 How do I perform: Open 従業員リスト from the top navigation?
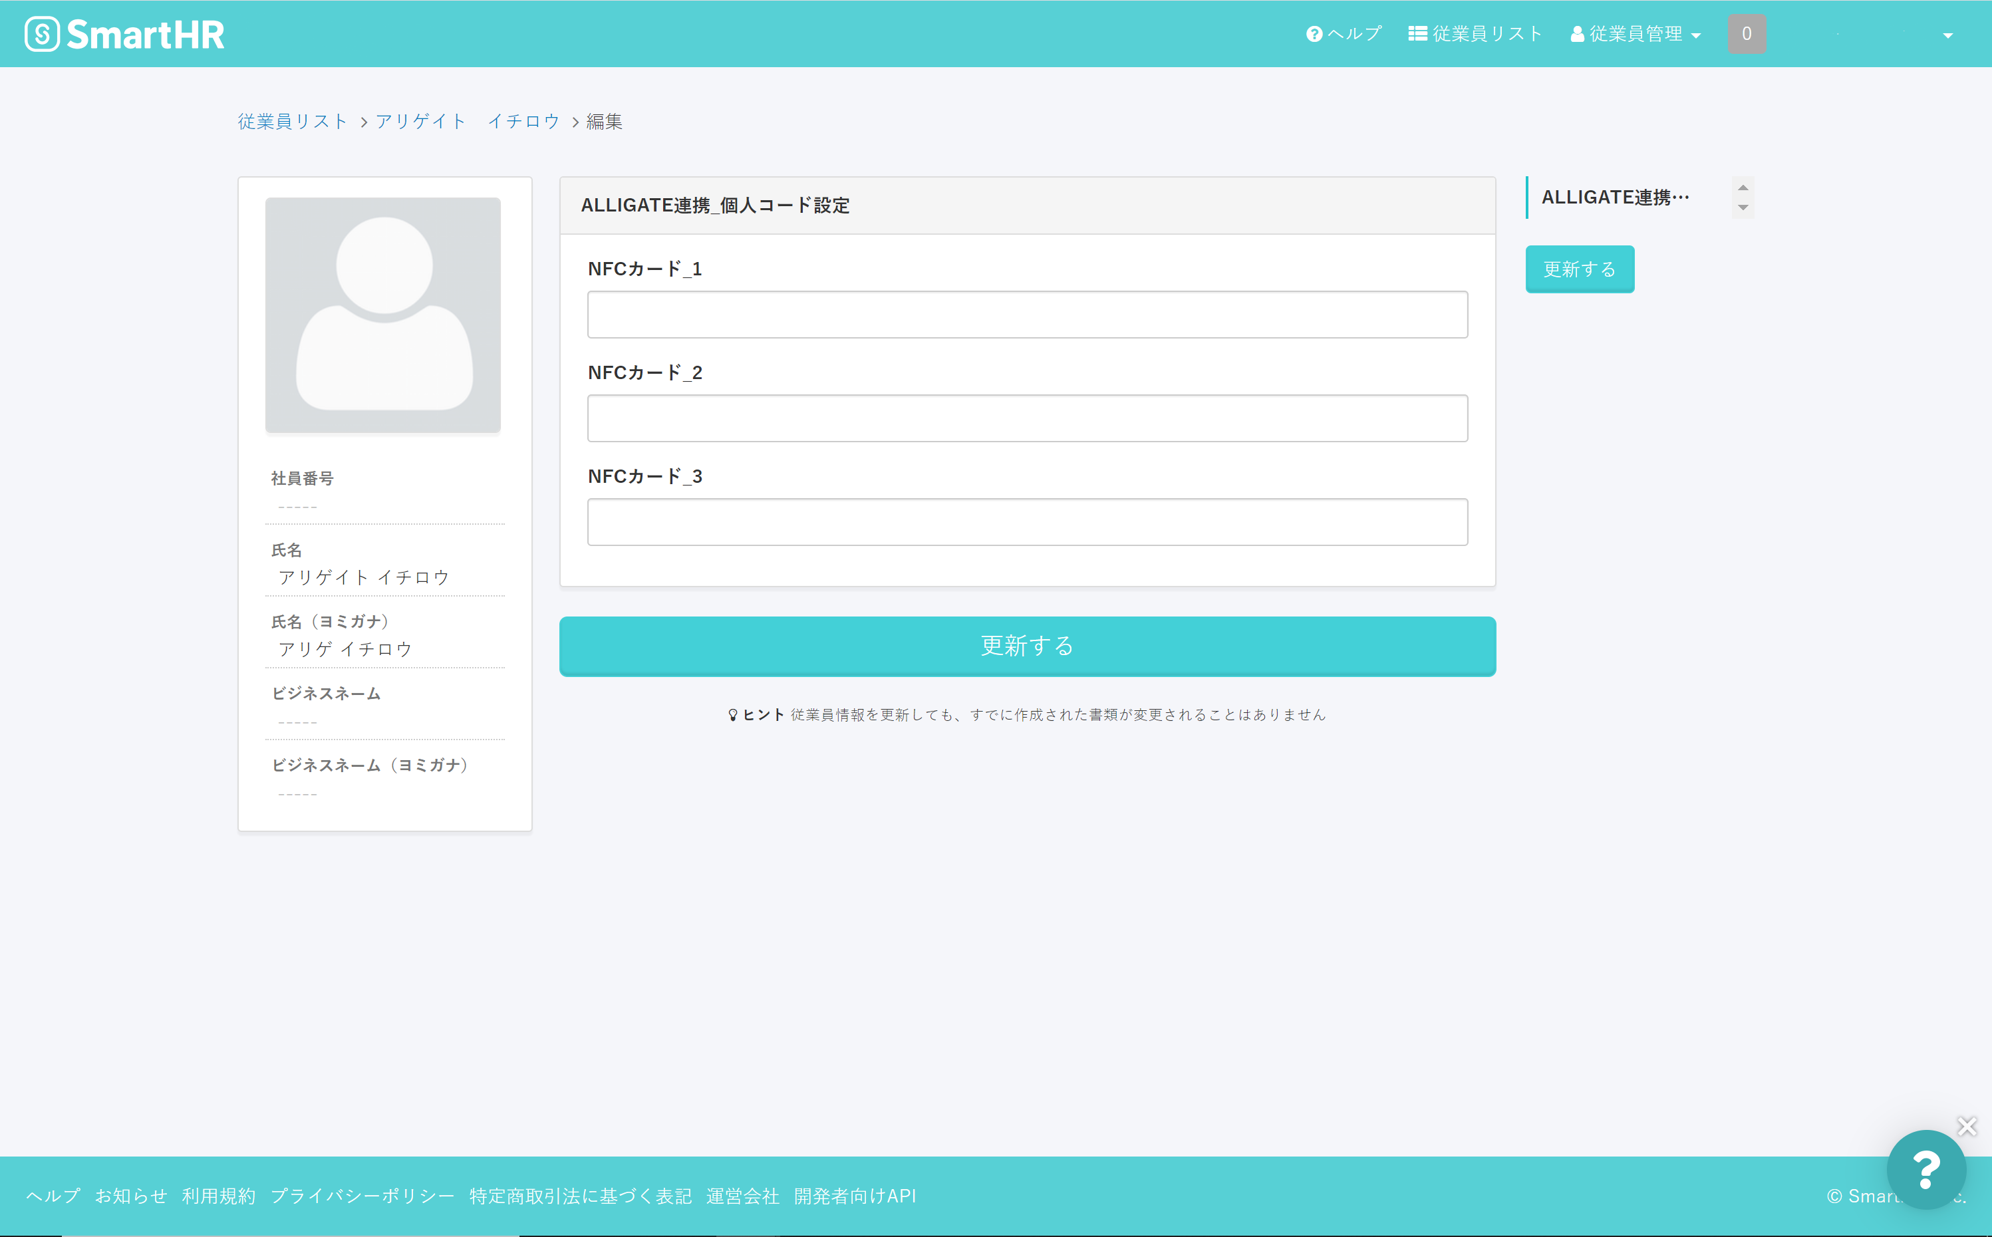point(1475,33)
